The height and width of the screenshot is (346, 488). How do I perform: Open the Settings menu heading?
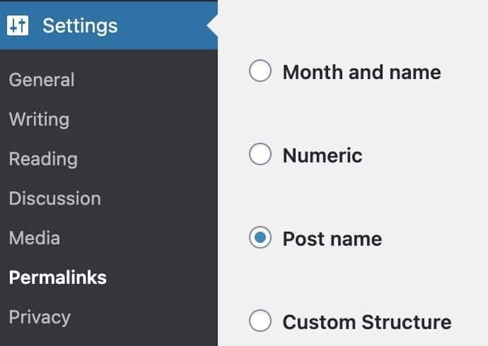[80, 26]
